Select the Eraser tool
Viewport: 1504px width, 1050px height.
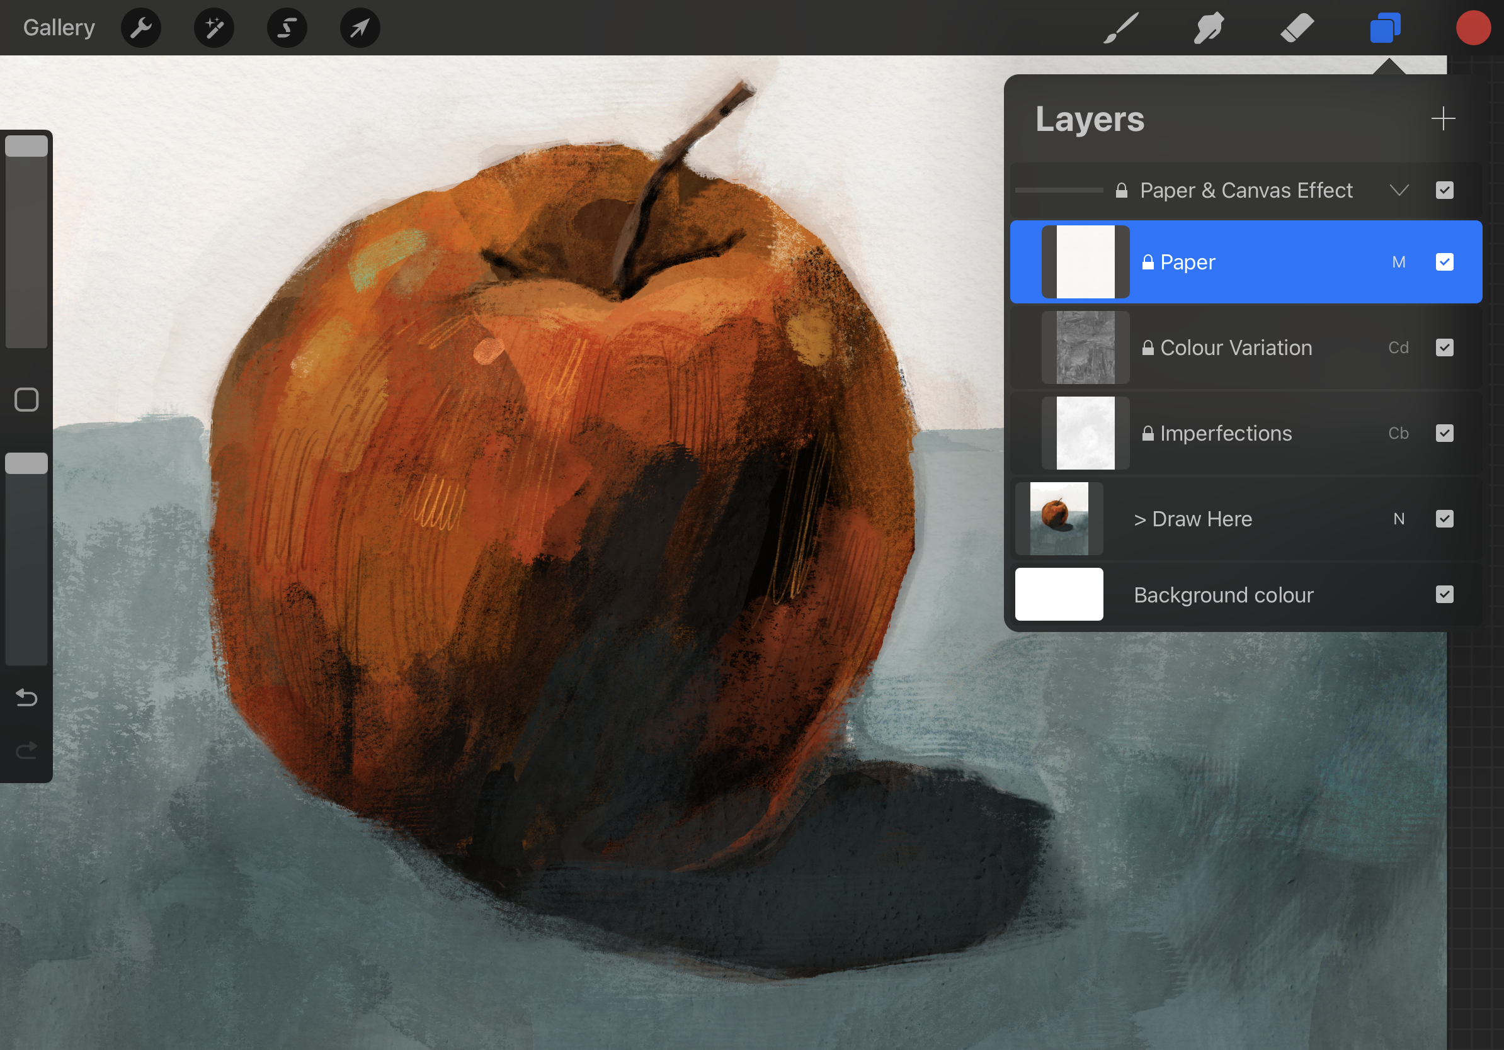coord(1297,28)
